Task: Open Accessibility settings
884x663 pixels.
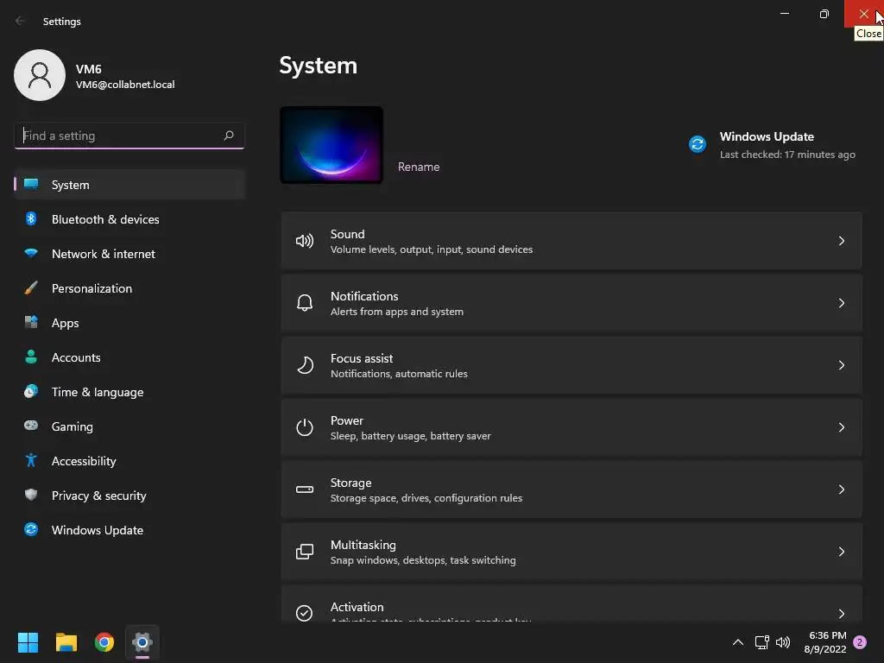Action: (129, 461)
